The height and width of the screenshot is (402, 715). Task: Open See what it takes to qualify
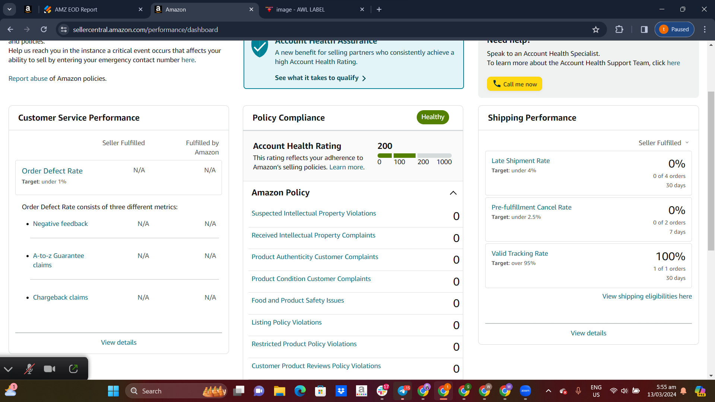tap(320, 78)
